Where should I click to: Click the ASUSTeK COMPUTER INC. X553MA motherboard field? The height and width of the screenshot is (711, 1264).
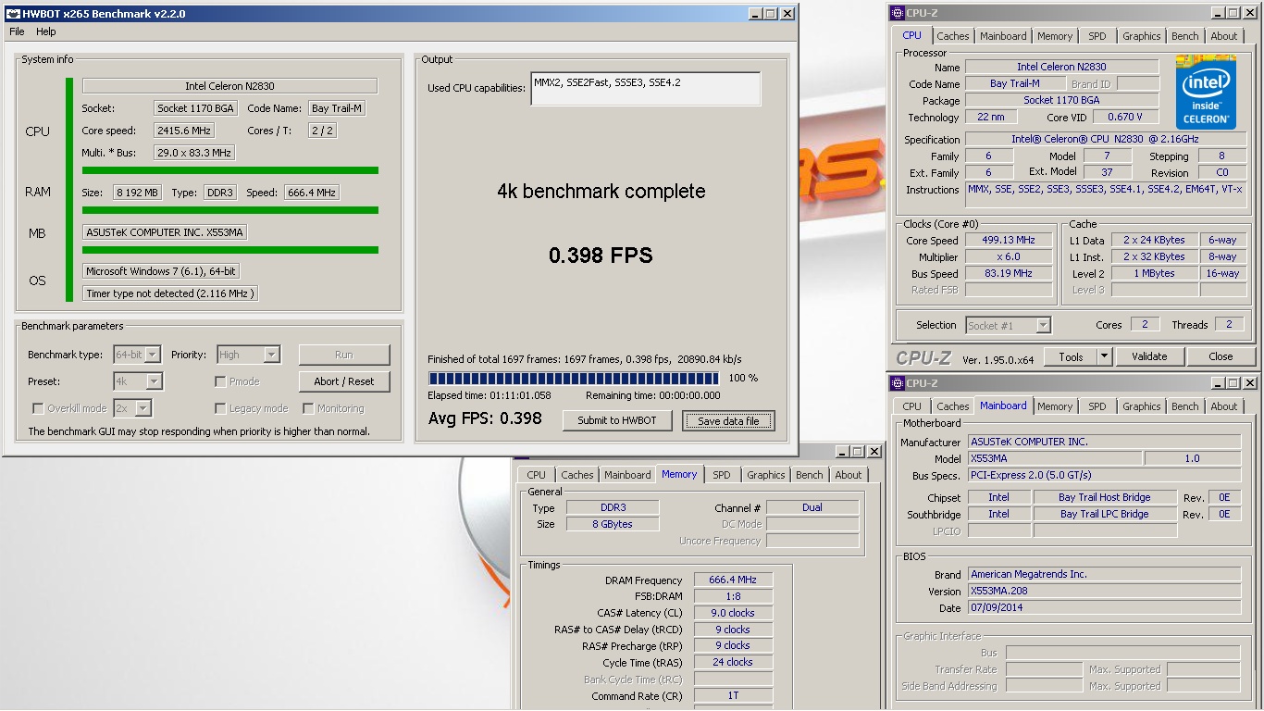[166, 232]
